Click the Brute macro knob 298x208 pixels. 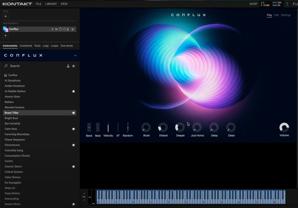click(146, 127)
